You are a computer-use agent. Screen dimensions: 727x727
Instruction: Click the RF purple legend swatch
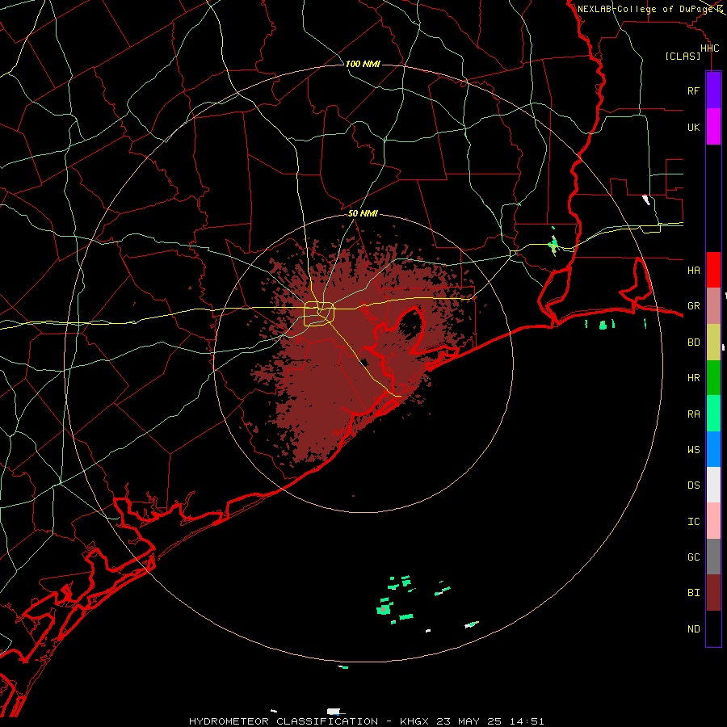713,90
